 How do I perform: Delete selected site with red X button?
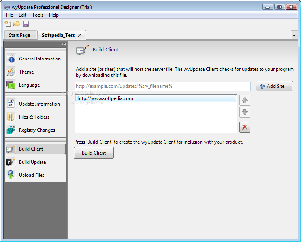pyautogui.click(x=245, y=127)
